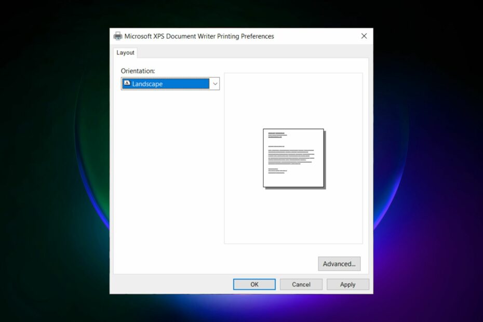Click the Landscape value text

tap(147, 84)
